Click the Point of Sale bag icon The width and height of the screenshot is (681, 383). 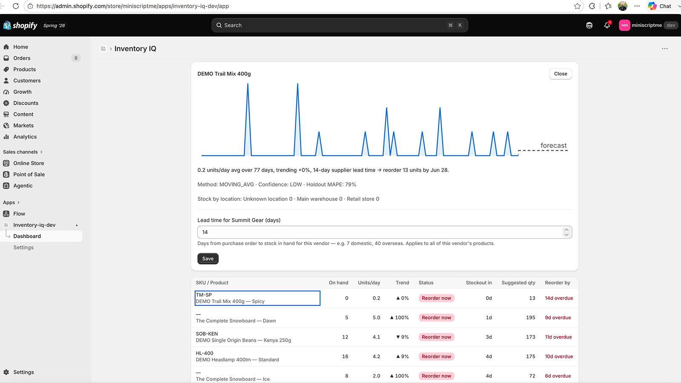pos(6,174)
